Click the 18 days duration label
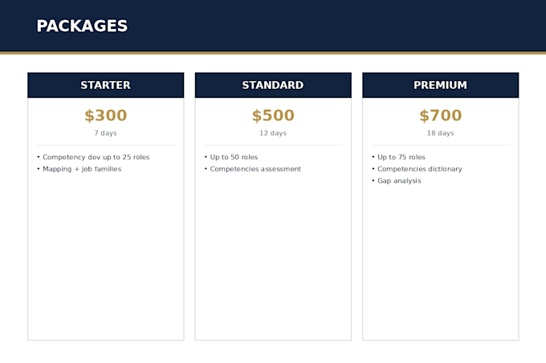 441,133
